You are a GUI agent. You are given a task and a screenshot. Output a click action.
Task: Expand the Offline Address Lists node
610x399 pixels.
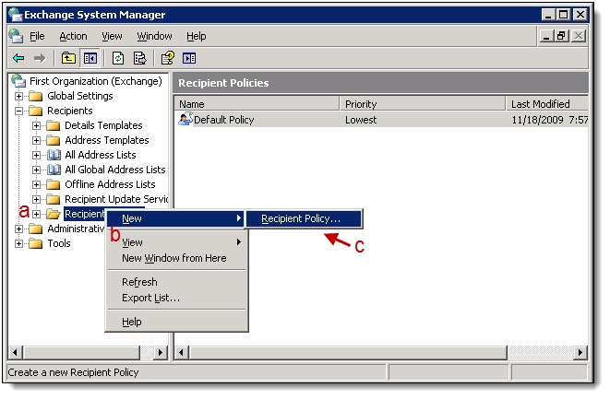36,185
